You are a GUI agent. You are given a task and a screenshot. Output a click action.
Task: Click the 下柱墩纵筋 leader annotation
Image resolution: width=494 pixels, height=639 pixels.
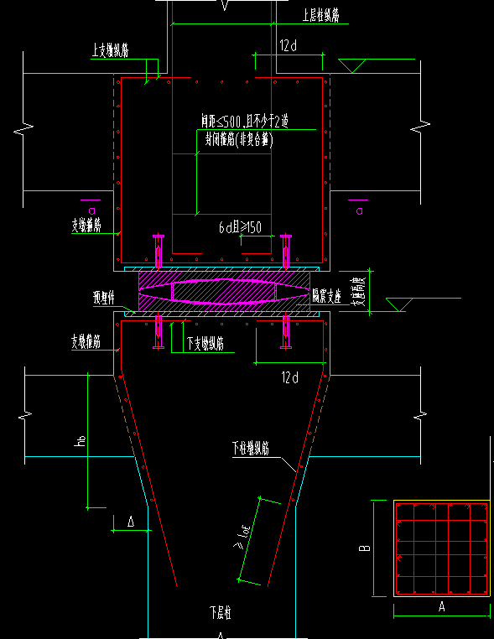click(x=251, y=449)
